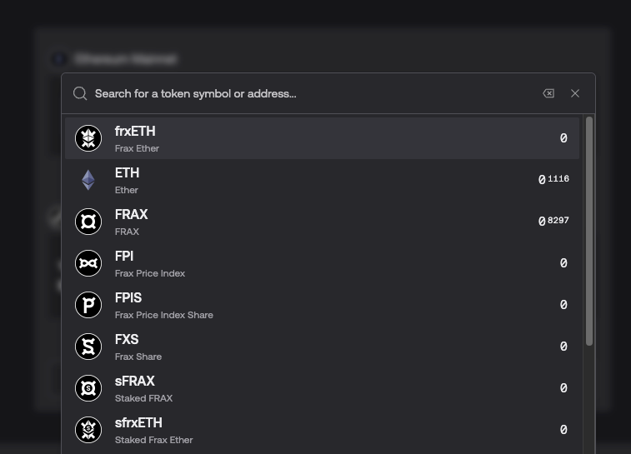Clear the search field with backspace icon

pyautogui.click(x=548, y=93)
